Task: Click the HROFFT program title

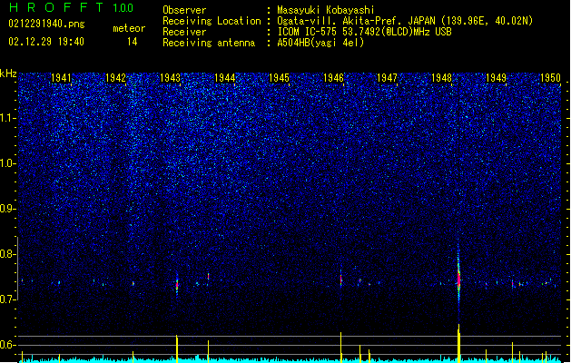Action: point(57,7)
